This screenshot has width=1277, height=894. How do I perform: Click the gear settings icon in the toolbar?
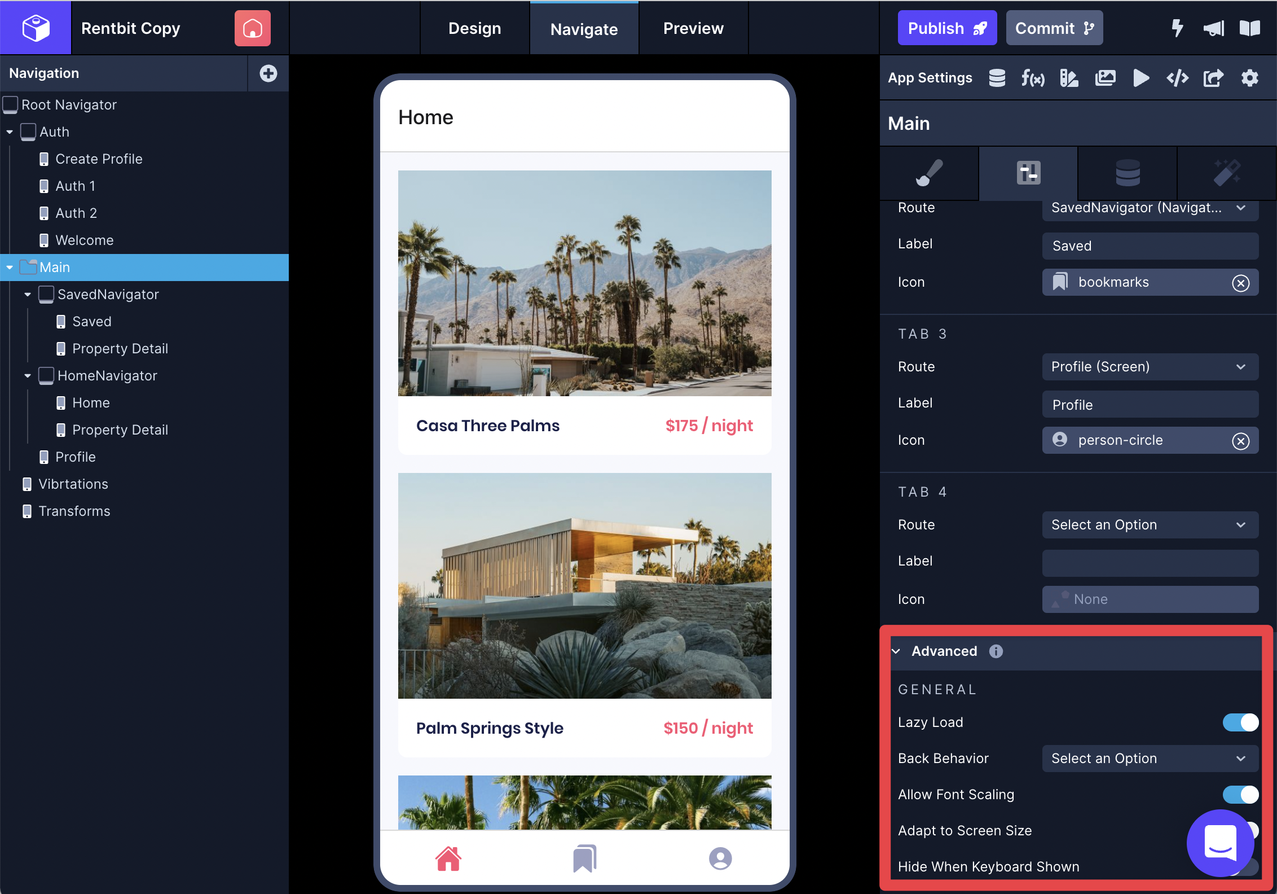point(1249,78)
